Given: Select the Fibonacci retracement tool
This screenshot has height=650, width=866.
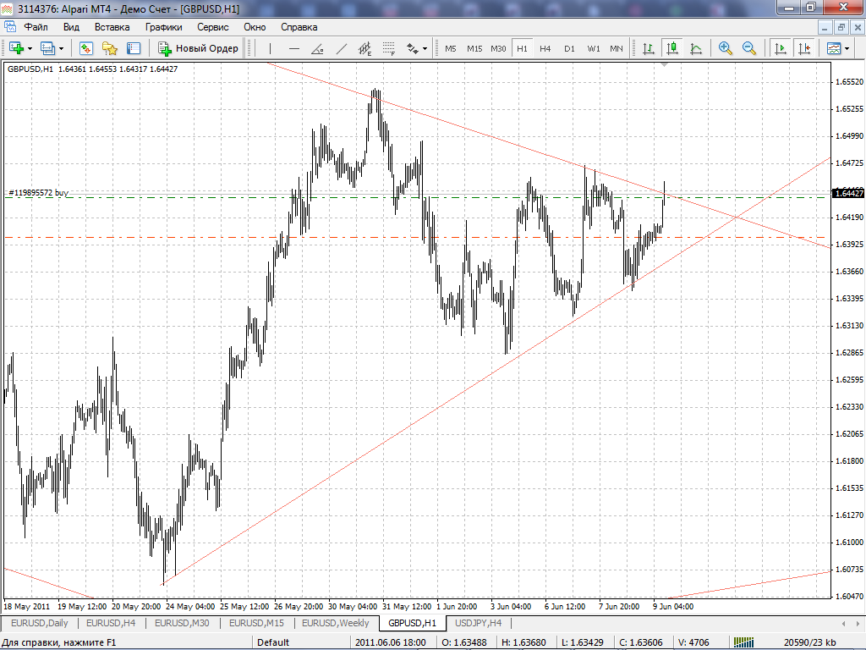Looking at the screenshot, I should (x=389, y=48).
